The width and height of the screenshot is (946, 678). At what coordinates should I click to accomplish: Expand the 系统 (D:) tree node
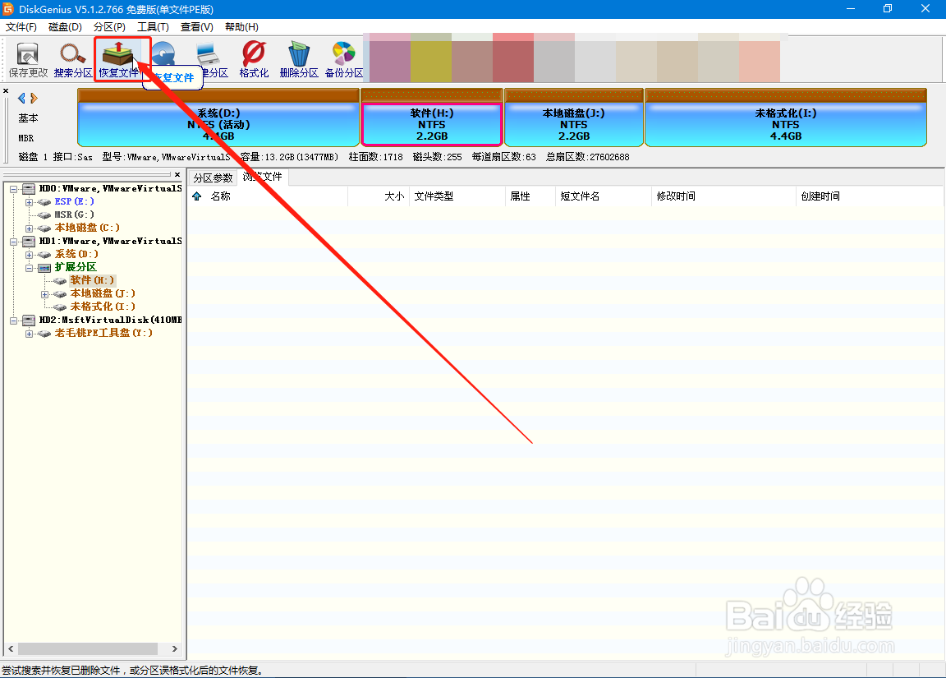pos(29,255)
